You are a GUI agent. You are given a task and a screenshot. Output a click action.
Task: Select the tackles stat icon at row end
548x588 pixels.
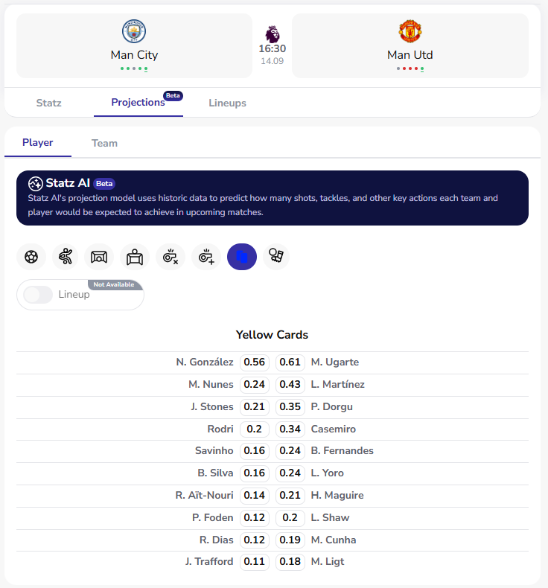[x=276, y=257]
